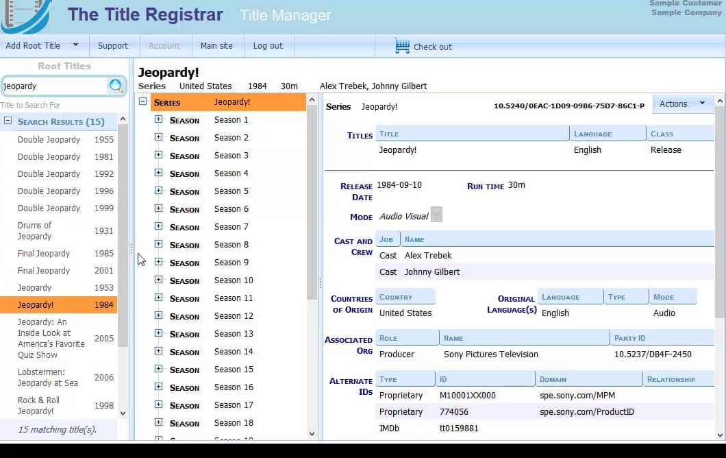Go to Main site
The image size is (726, 458).
pyautogui.click(x=216, y=45)
